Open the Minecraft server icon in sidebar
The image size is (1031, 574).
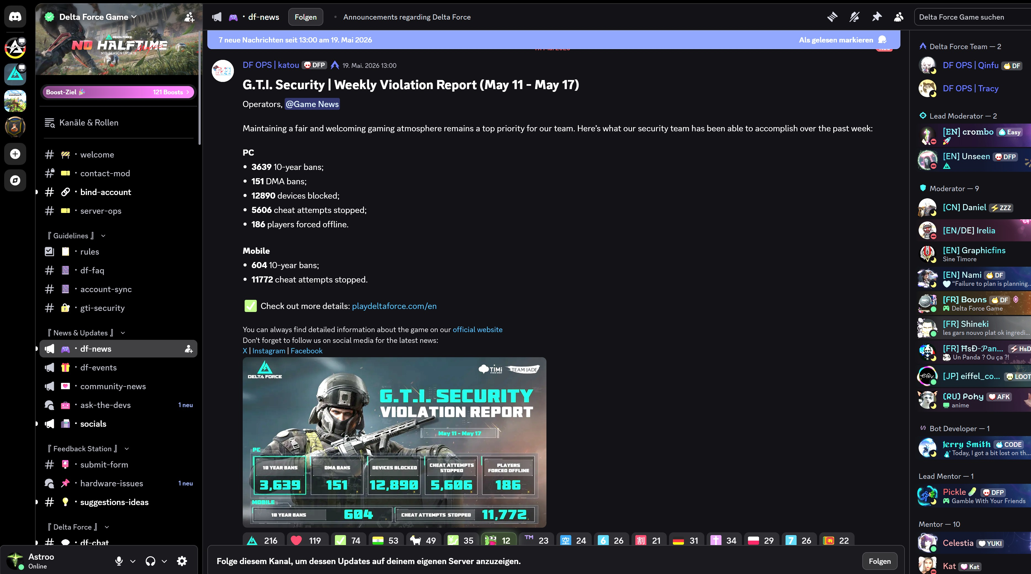(15, 101)
